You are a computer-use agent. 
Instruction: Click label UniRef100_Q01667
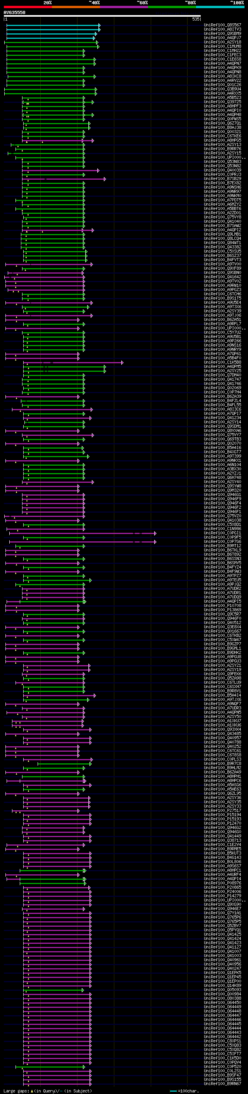222,631
